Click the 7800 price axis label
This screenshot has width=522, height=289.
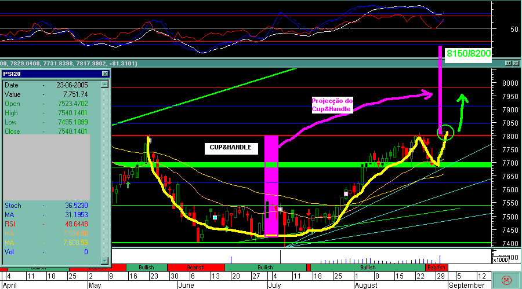coord(510,136)
